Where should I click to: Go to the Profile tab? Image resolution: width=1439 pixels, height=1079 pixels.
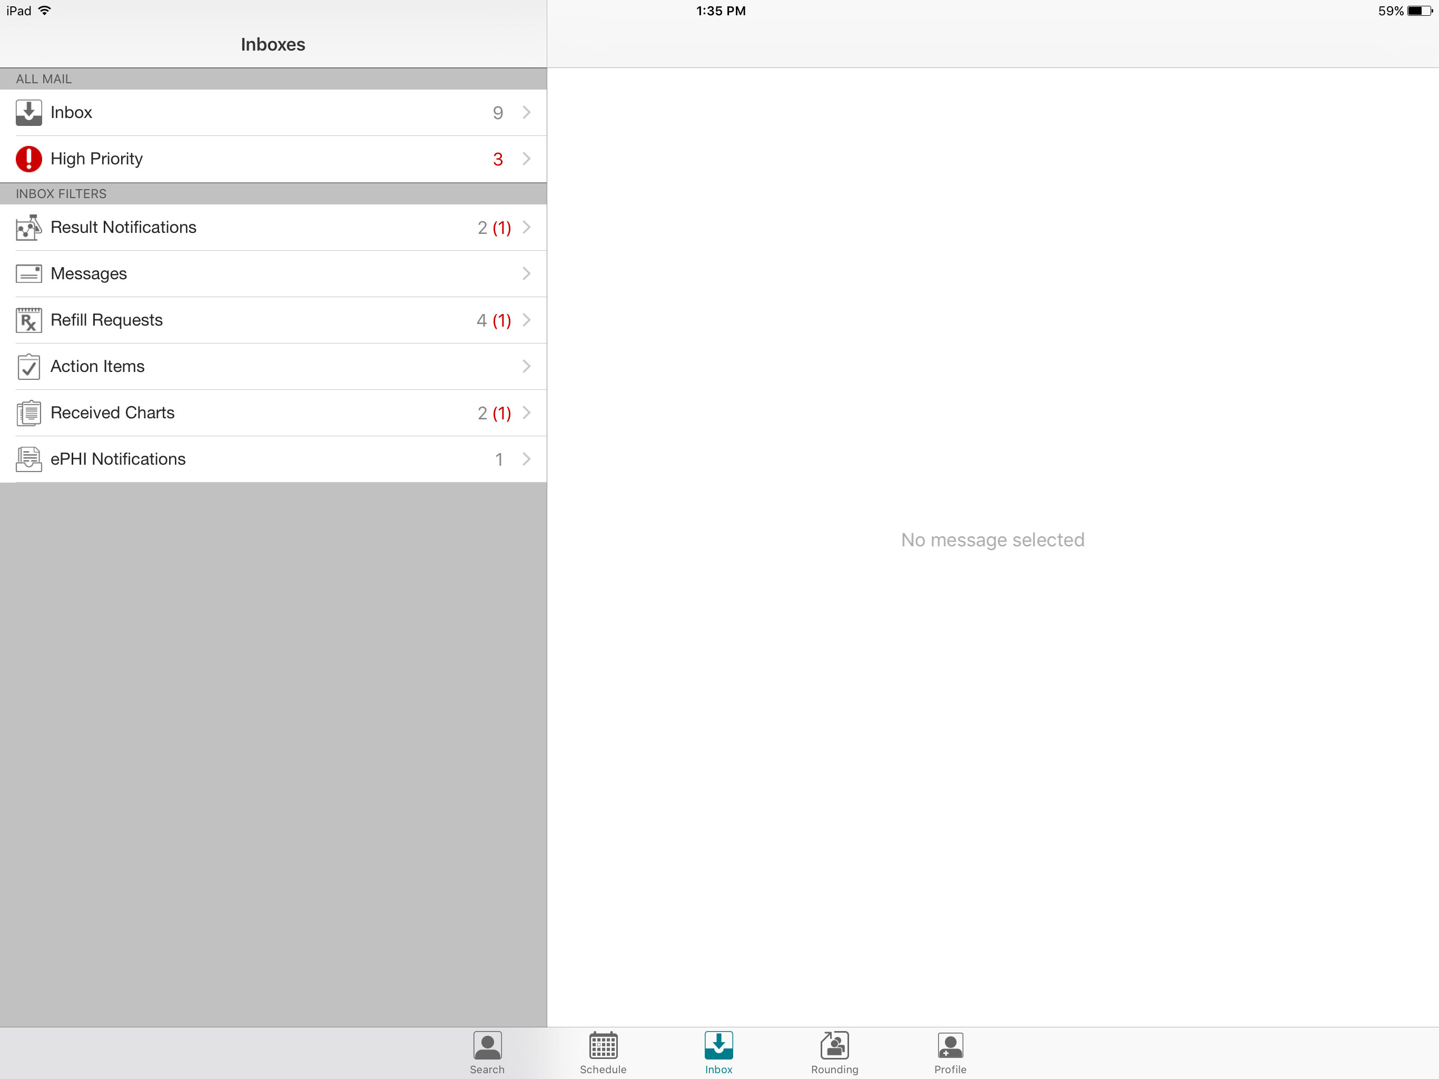click(950, 1052)
